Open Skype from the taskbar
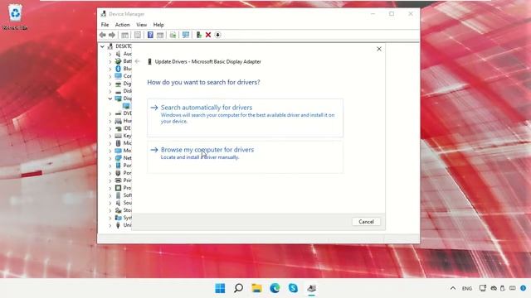This screenshot has height=298, width=531. pyautogui.click(x=293, y=288)
